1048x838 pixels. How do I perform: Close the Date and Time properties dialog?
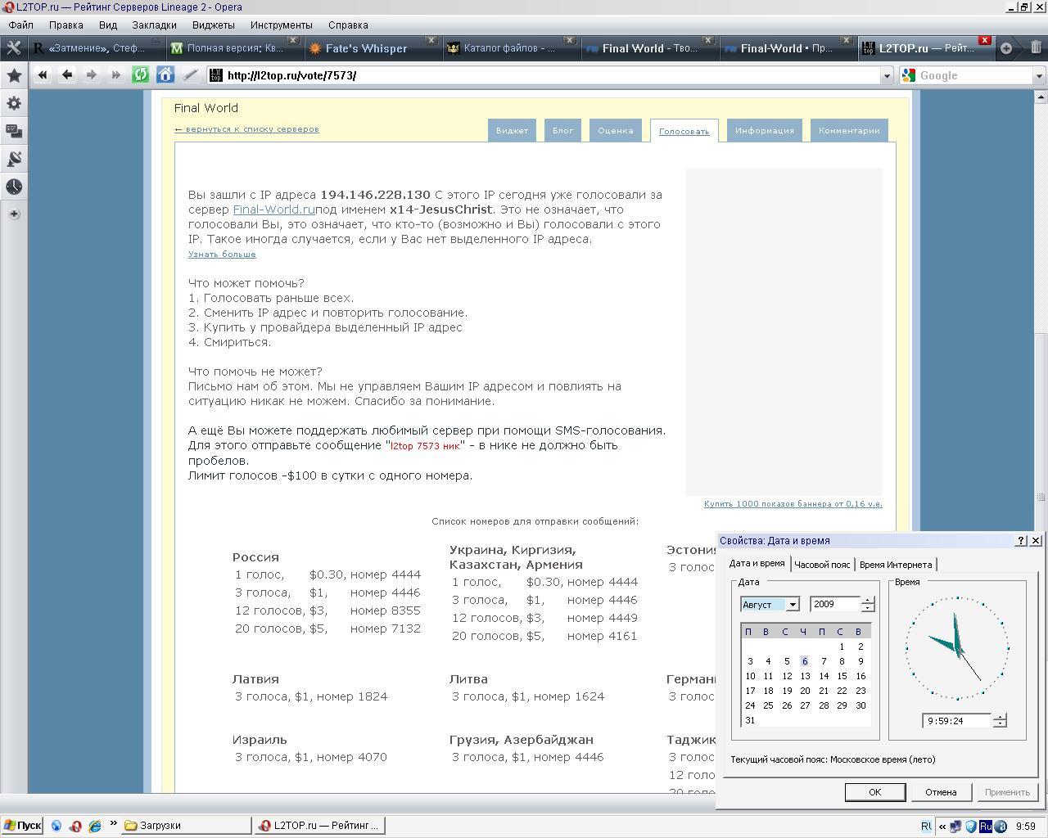coord(1036,541)
